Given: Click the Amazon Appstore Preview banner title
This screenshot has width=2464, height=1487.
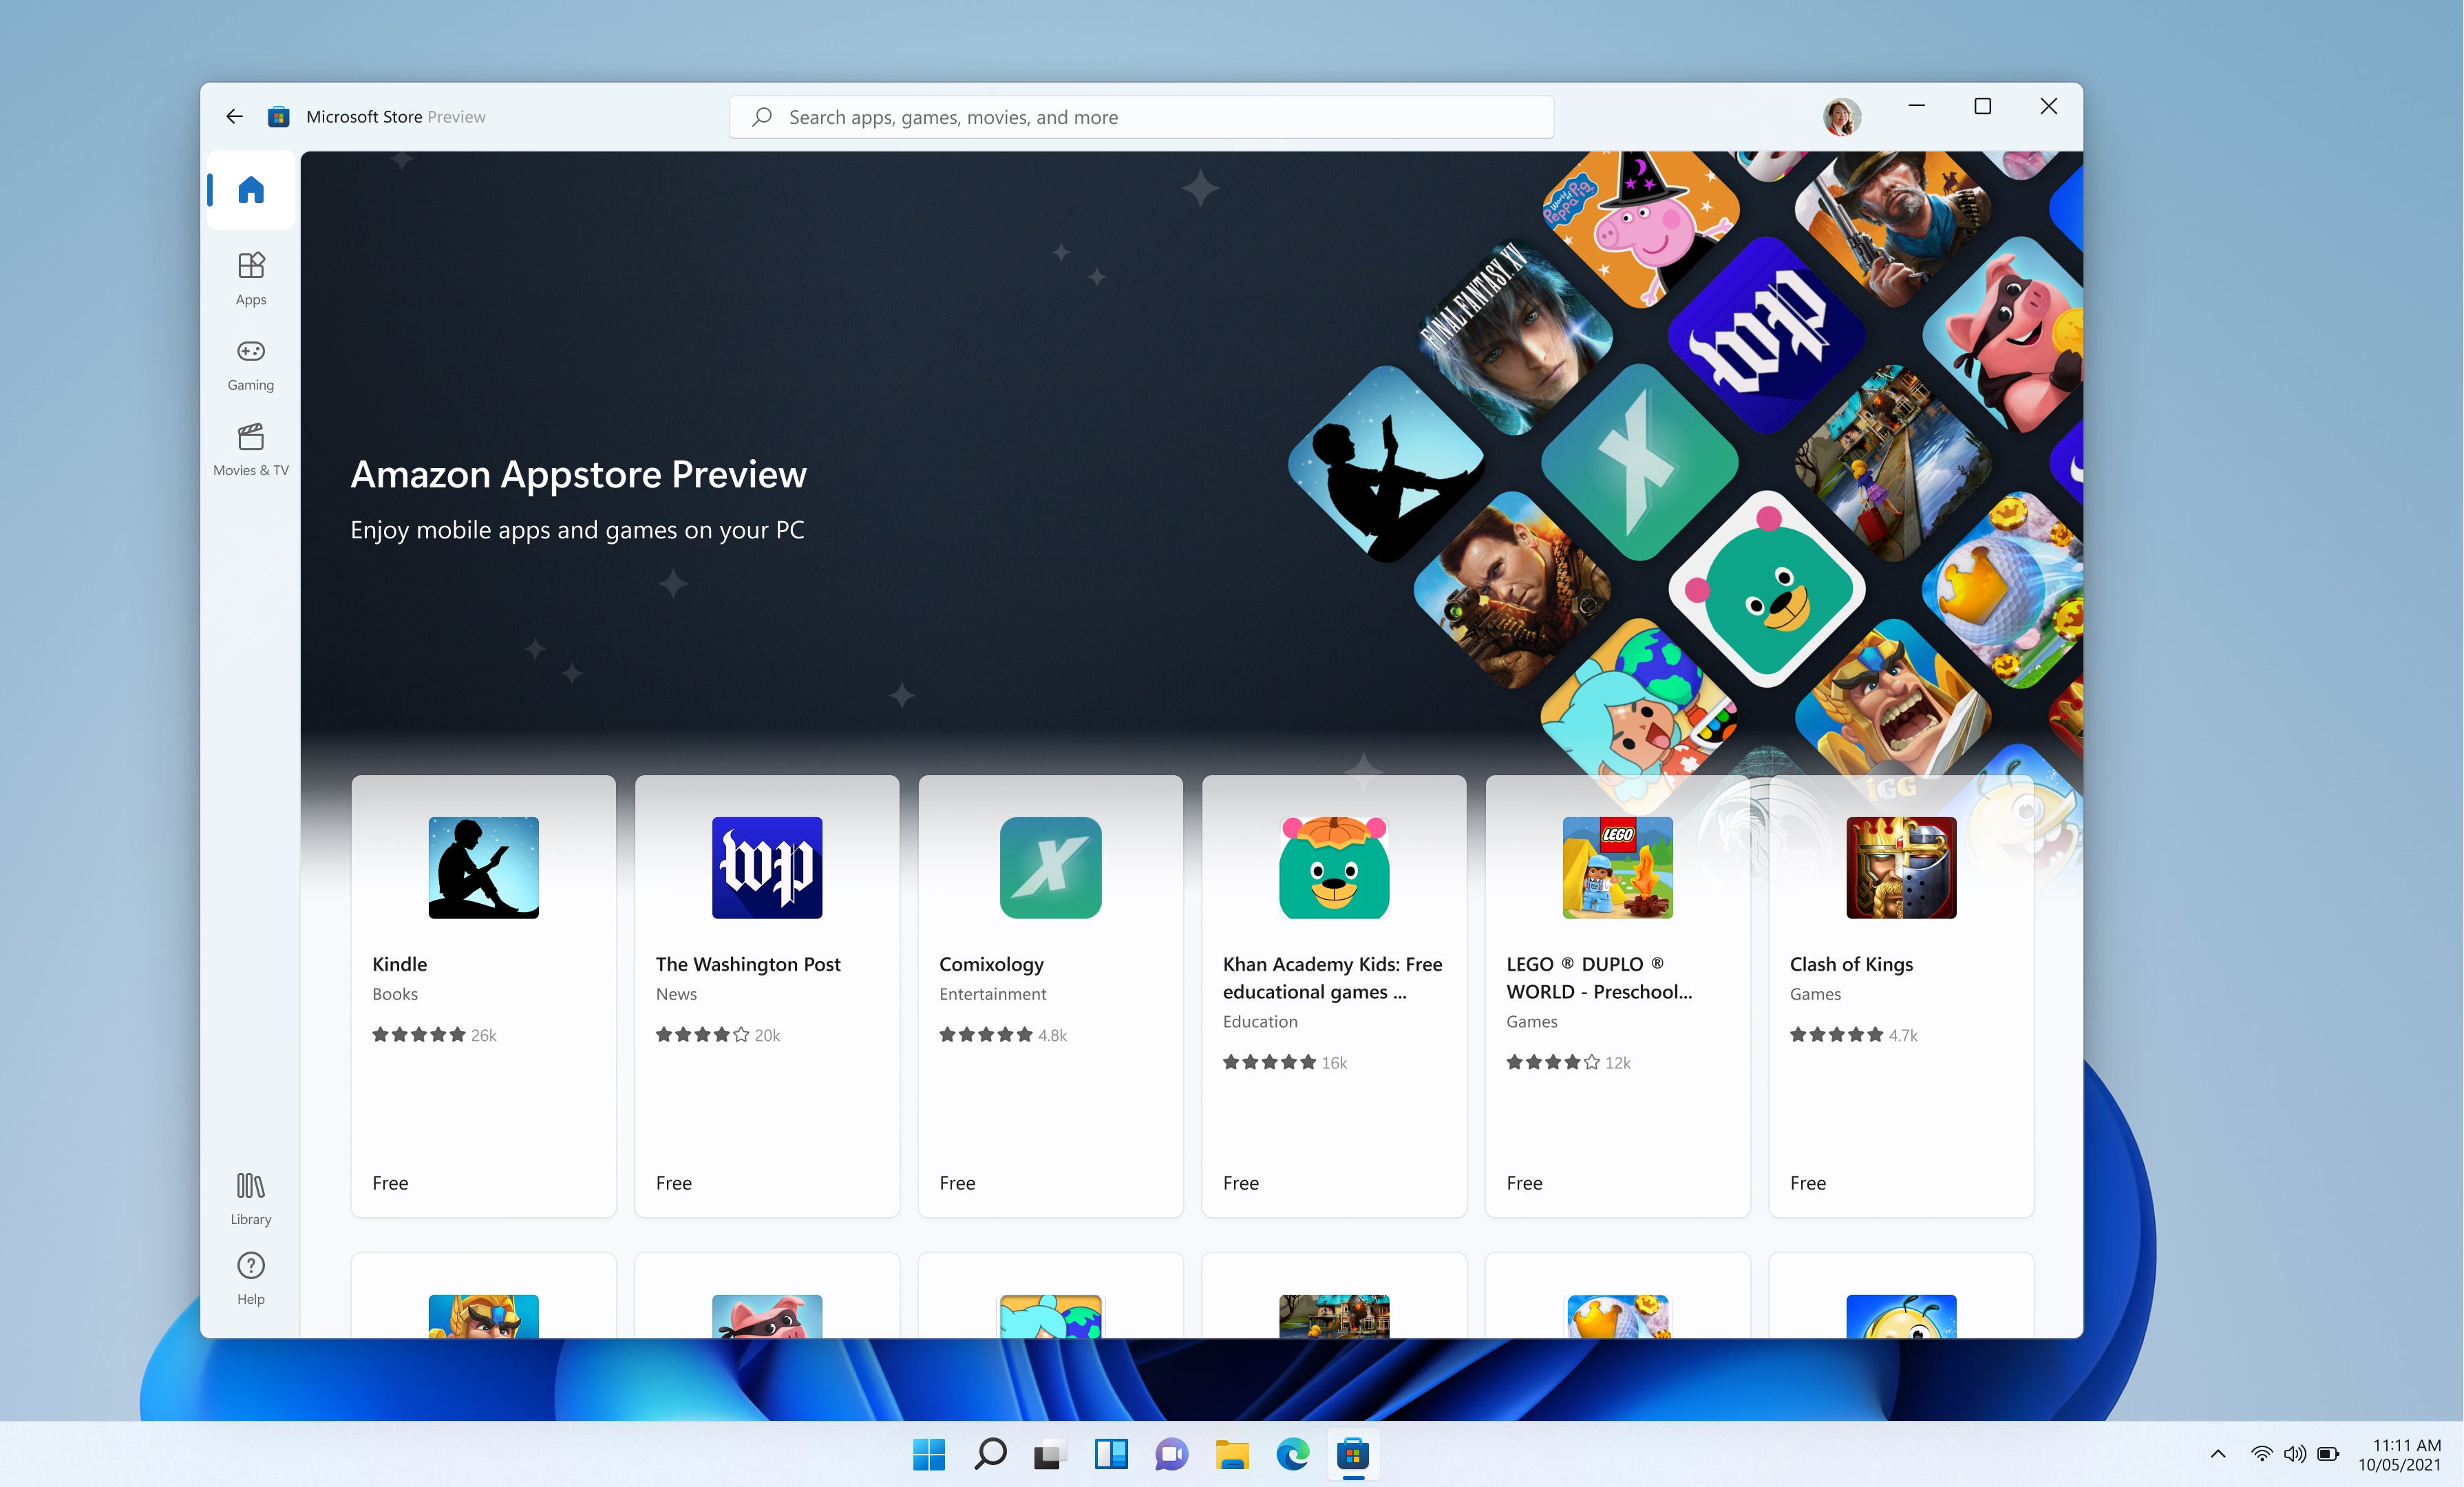Looking at the screenshot, I should click(578, 474).
